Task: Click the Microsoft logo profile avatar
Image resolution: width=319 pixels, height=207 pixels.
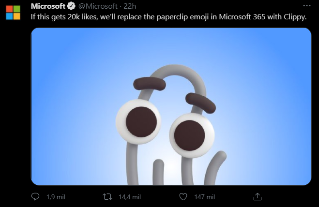Action: 13,13
